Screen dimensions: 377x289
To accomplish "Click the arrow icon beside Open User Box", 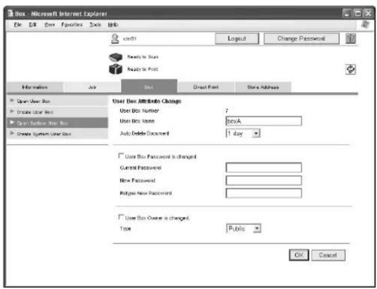I will click(12, 100).
